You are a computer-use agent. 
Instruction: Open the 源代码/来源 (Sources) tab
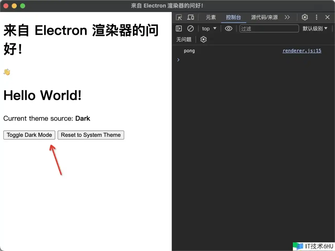264,17
